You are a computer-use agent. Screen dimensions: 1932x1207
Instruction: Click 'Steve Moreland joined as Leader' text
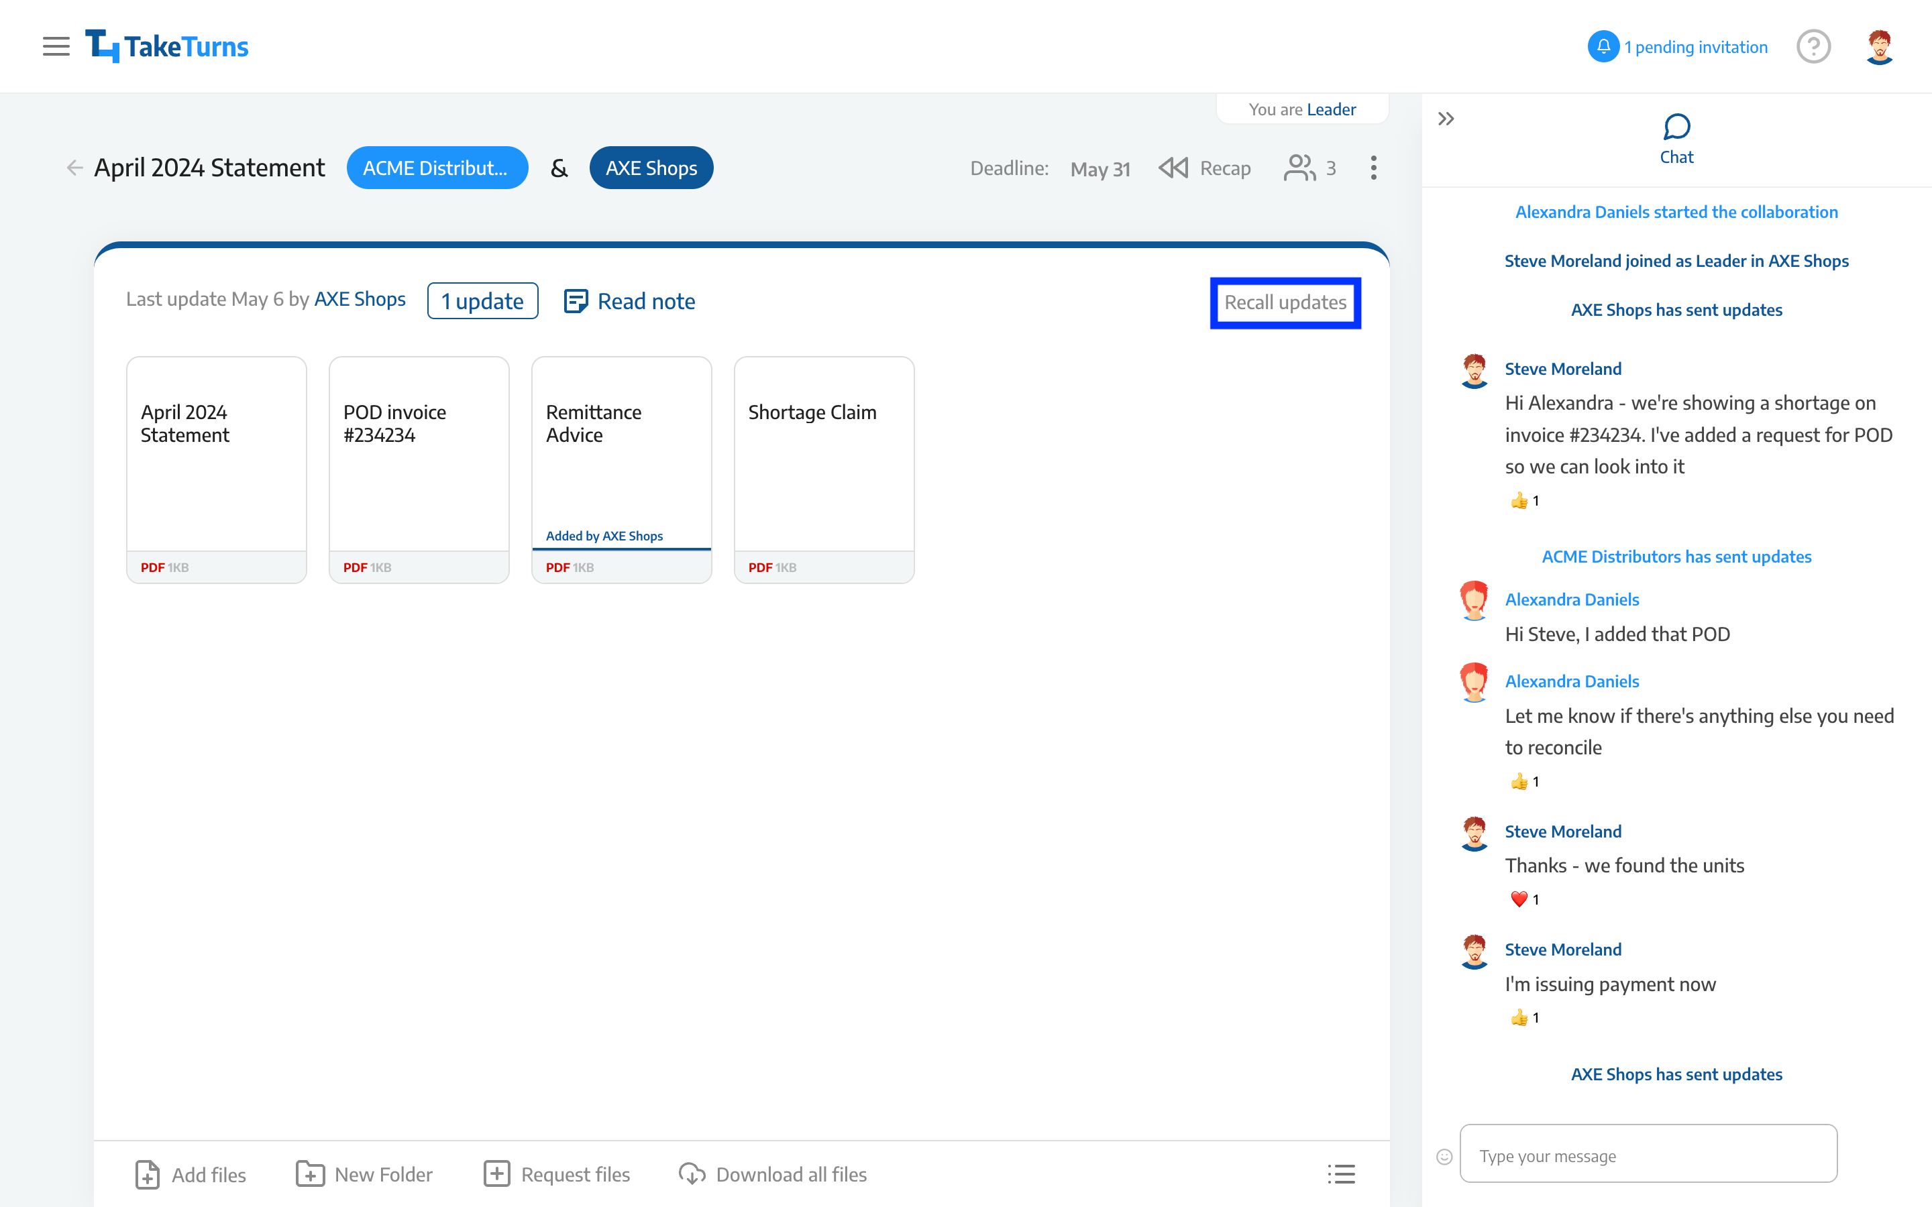[1676, 260]
